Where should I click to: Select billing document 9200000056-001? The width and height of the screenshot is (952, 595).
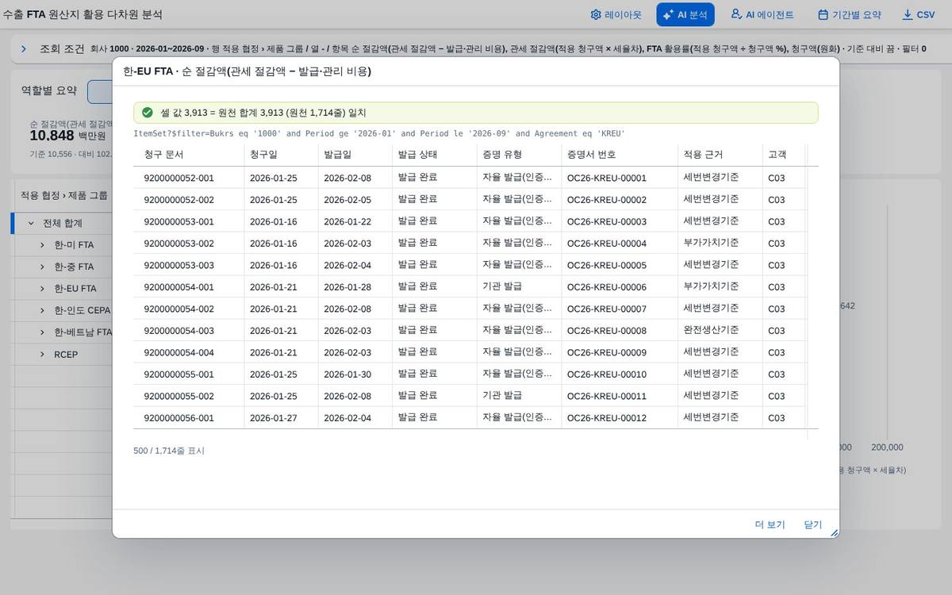click(x=178, y=418)
